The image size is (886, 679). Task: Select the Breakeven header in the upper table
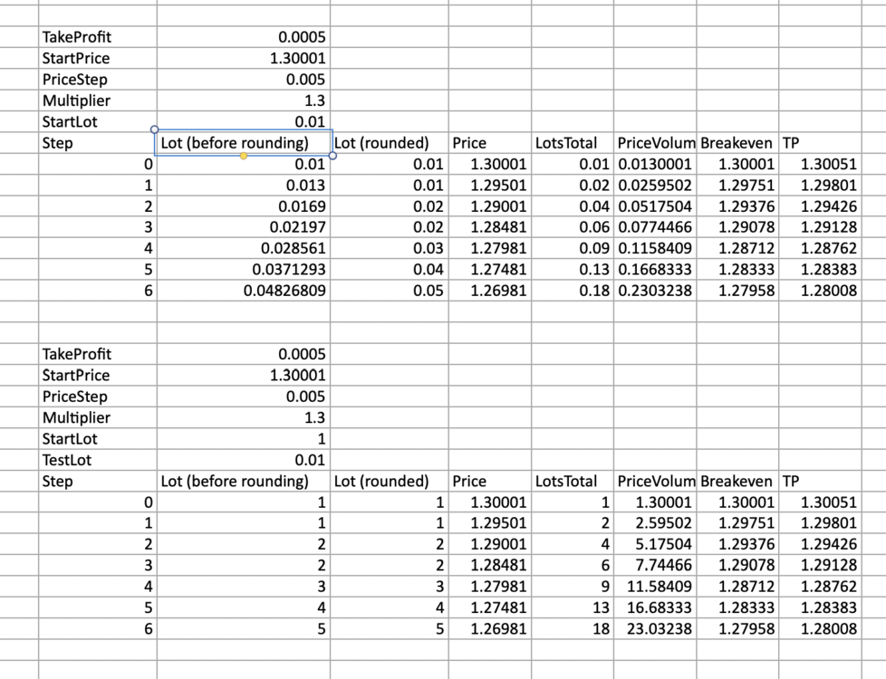(737, 143)
